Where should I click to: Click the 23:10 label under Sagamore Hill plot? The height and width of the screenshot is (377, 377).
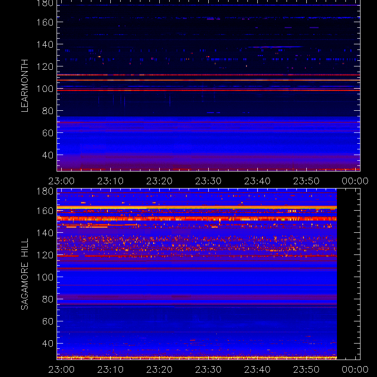pos(110,369)
